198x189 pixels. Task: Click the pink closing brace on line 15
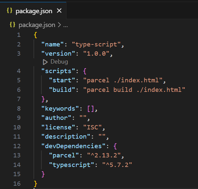click(43, 174)
